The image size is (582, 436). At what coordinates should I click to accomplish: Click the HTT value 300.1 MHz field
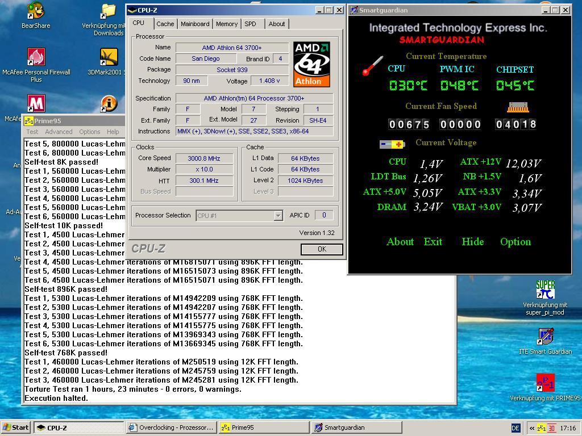[x=204, y=181]
